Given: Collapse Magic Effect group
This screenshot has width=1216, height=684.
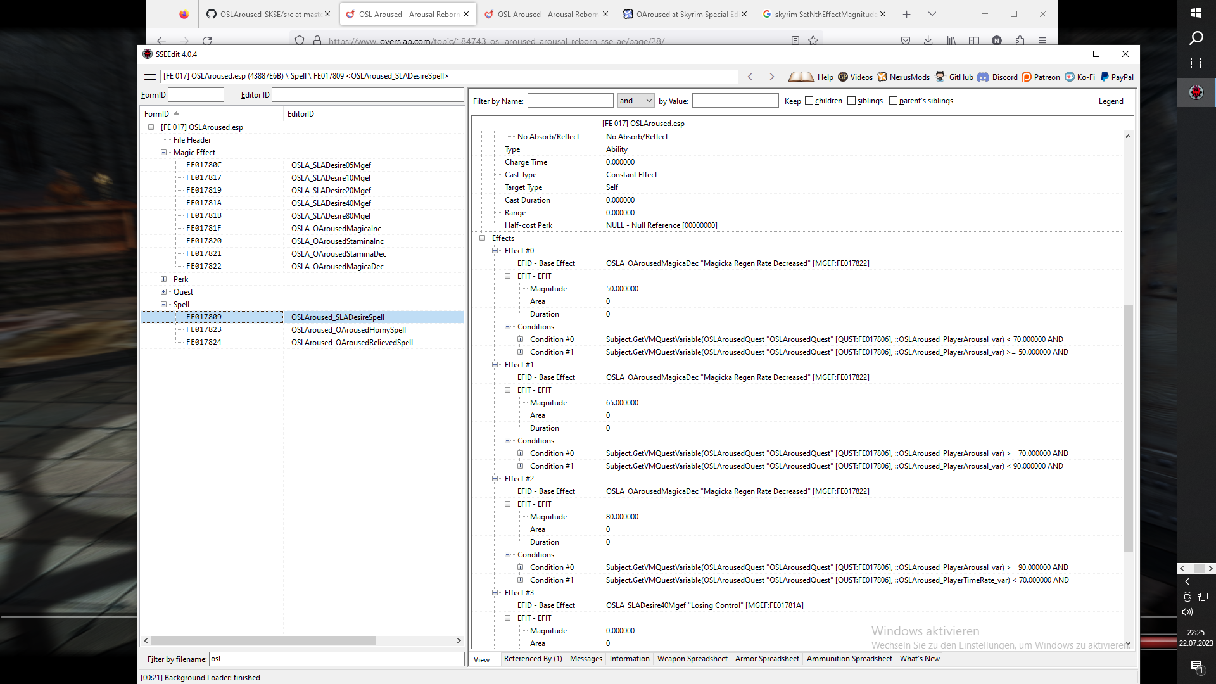Looking at the screenshot, I should pos(163,153).
